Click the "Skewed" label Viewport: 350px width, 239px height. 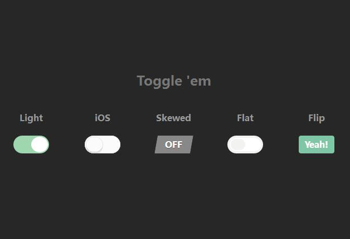[x=174, y=118]
